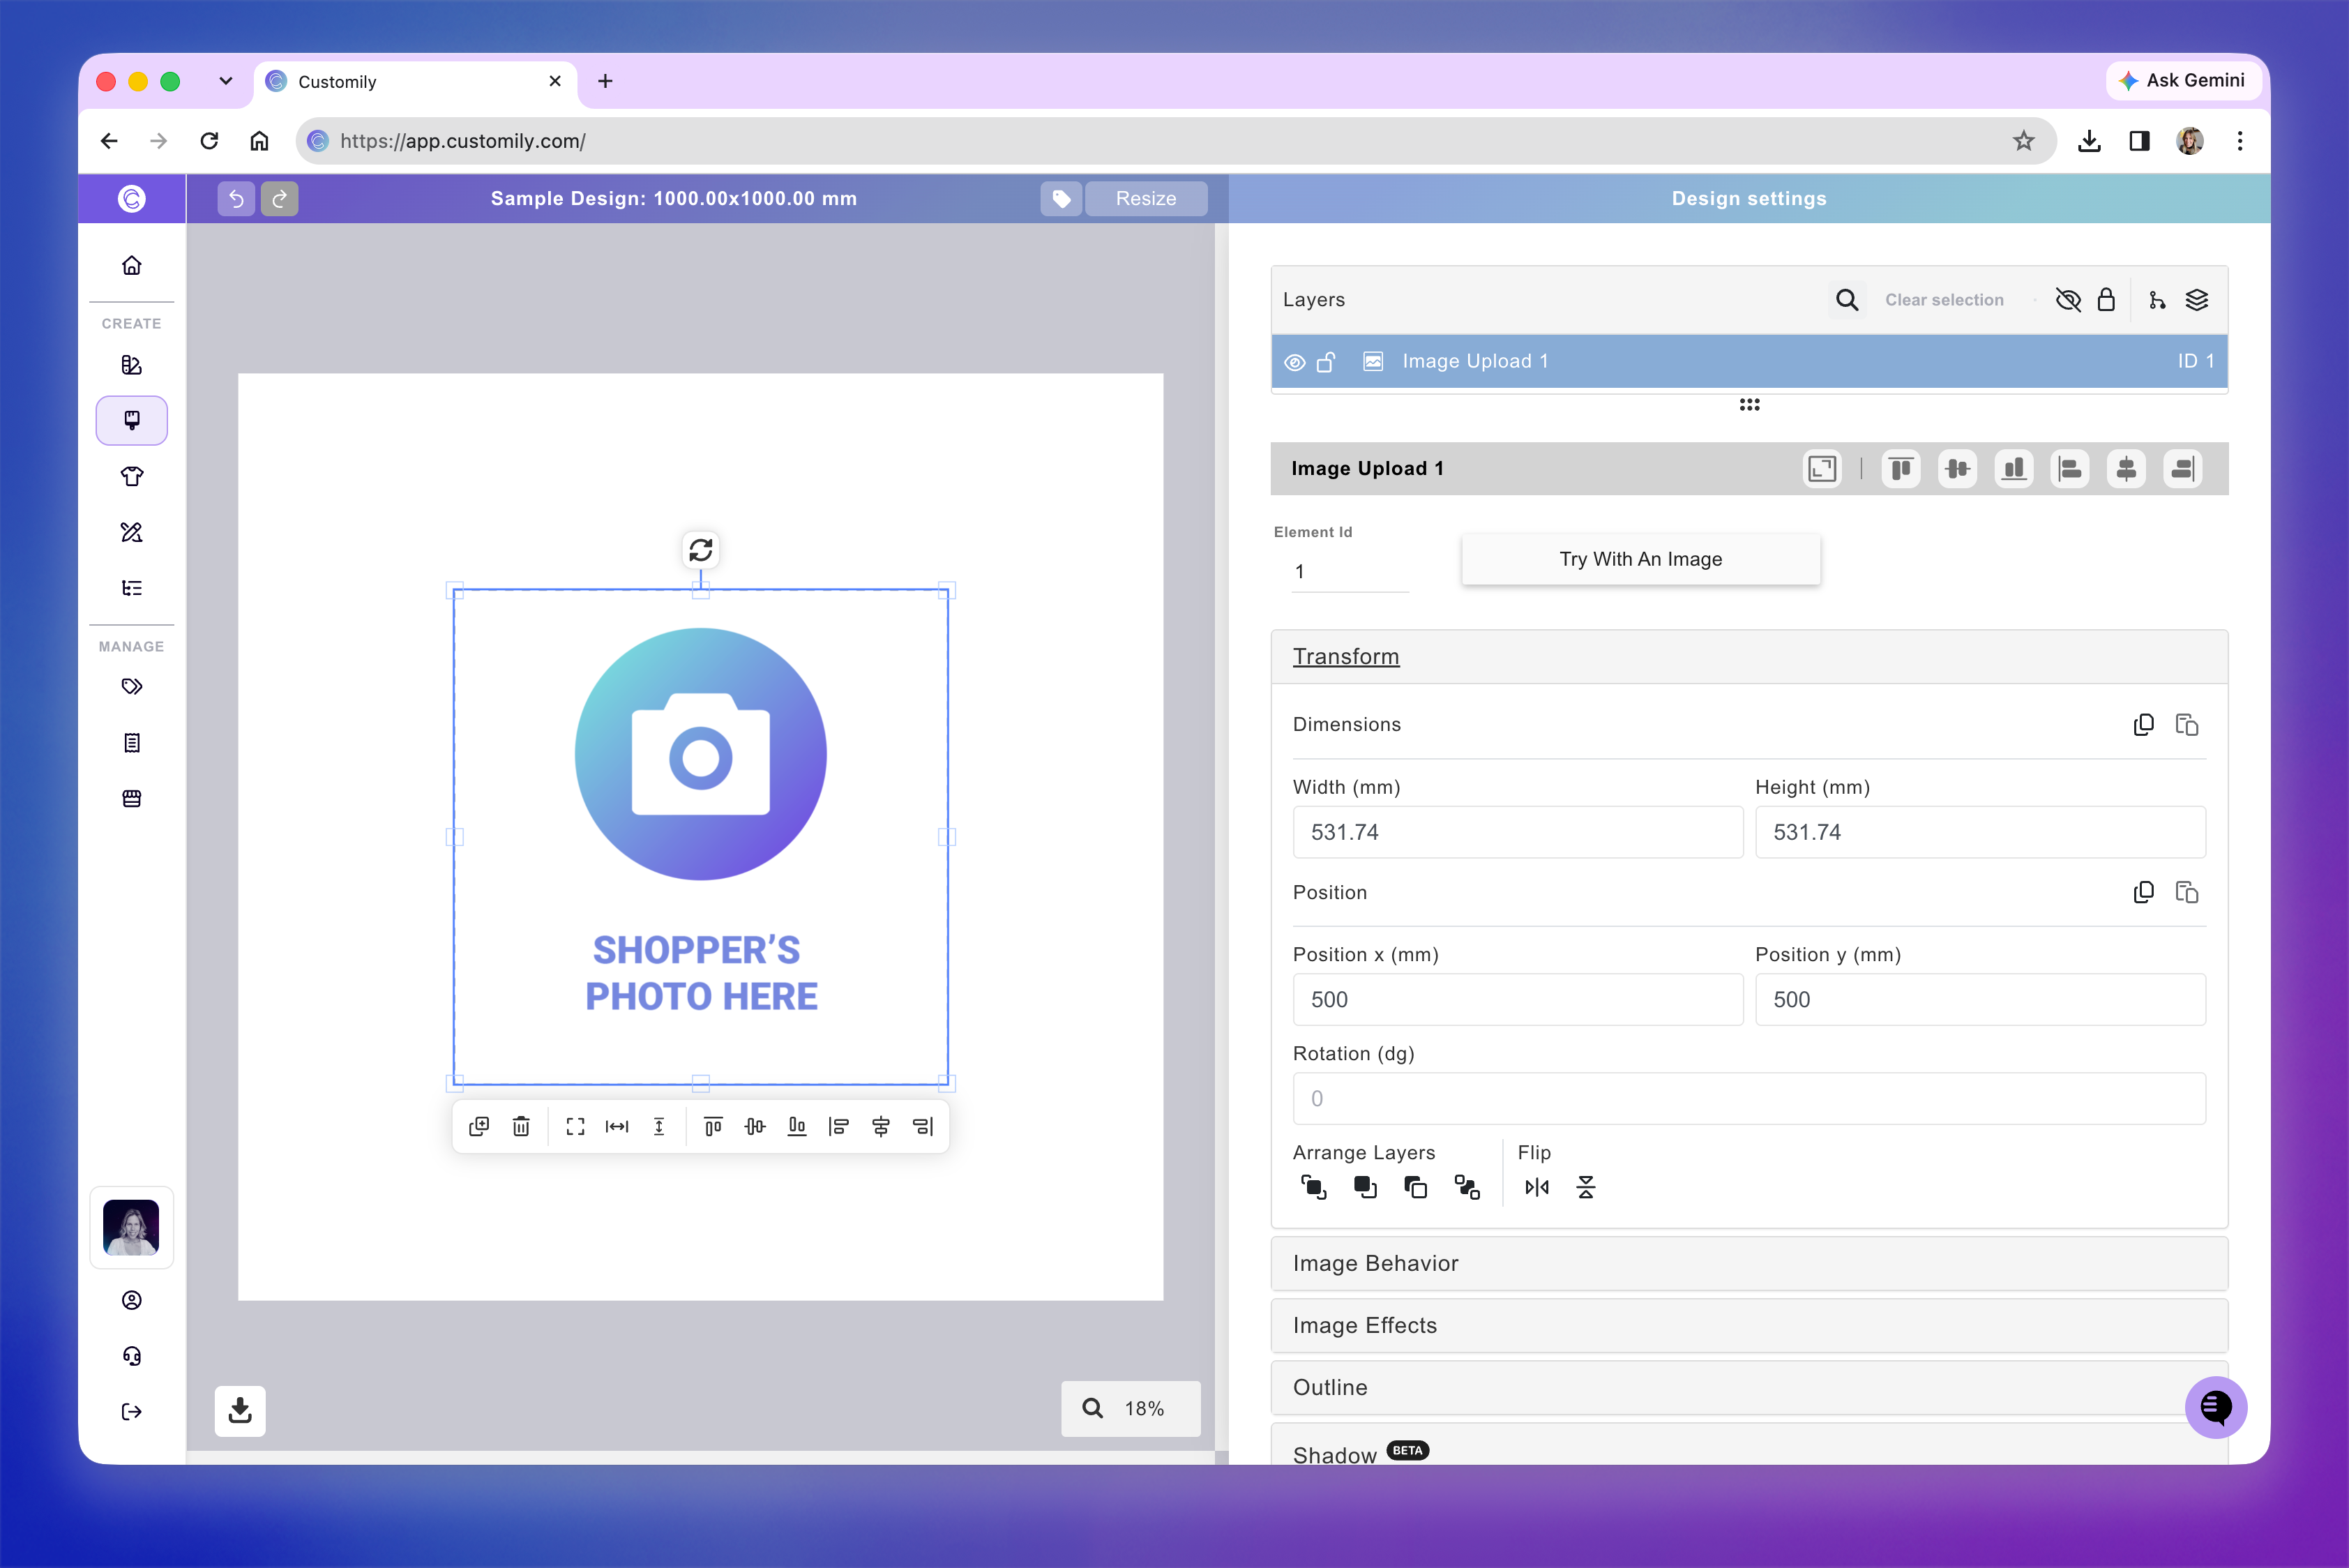Image resolution: width=2349 pixels, height=1568 pixels.
Task: Click fit width icon in floating toolbar
Action: coord(617,1126)
